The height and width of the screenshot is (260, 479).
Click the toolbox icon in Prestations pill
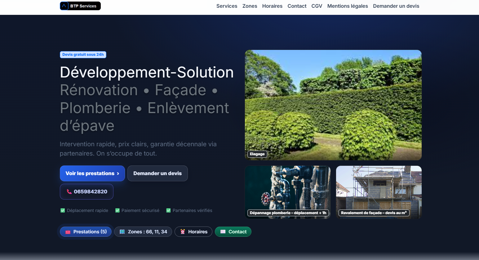[x=68, y=232]
